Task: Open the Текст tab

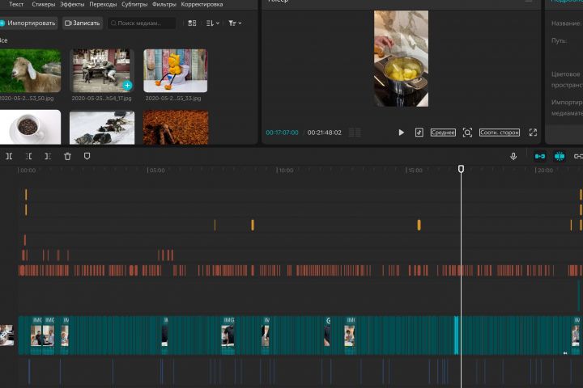Action: (16, 5)
